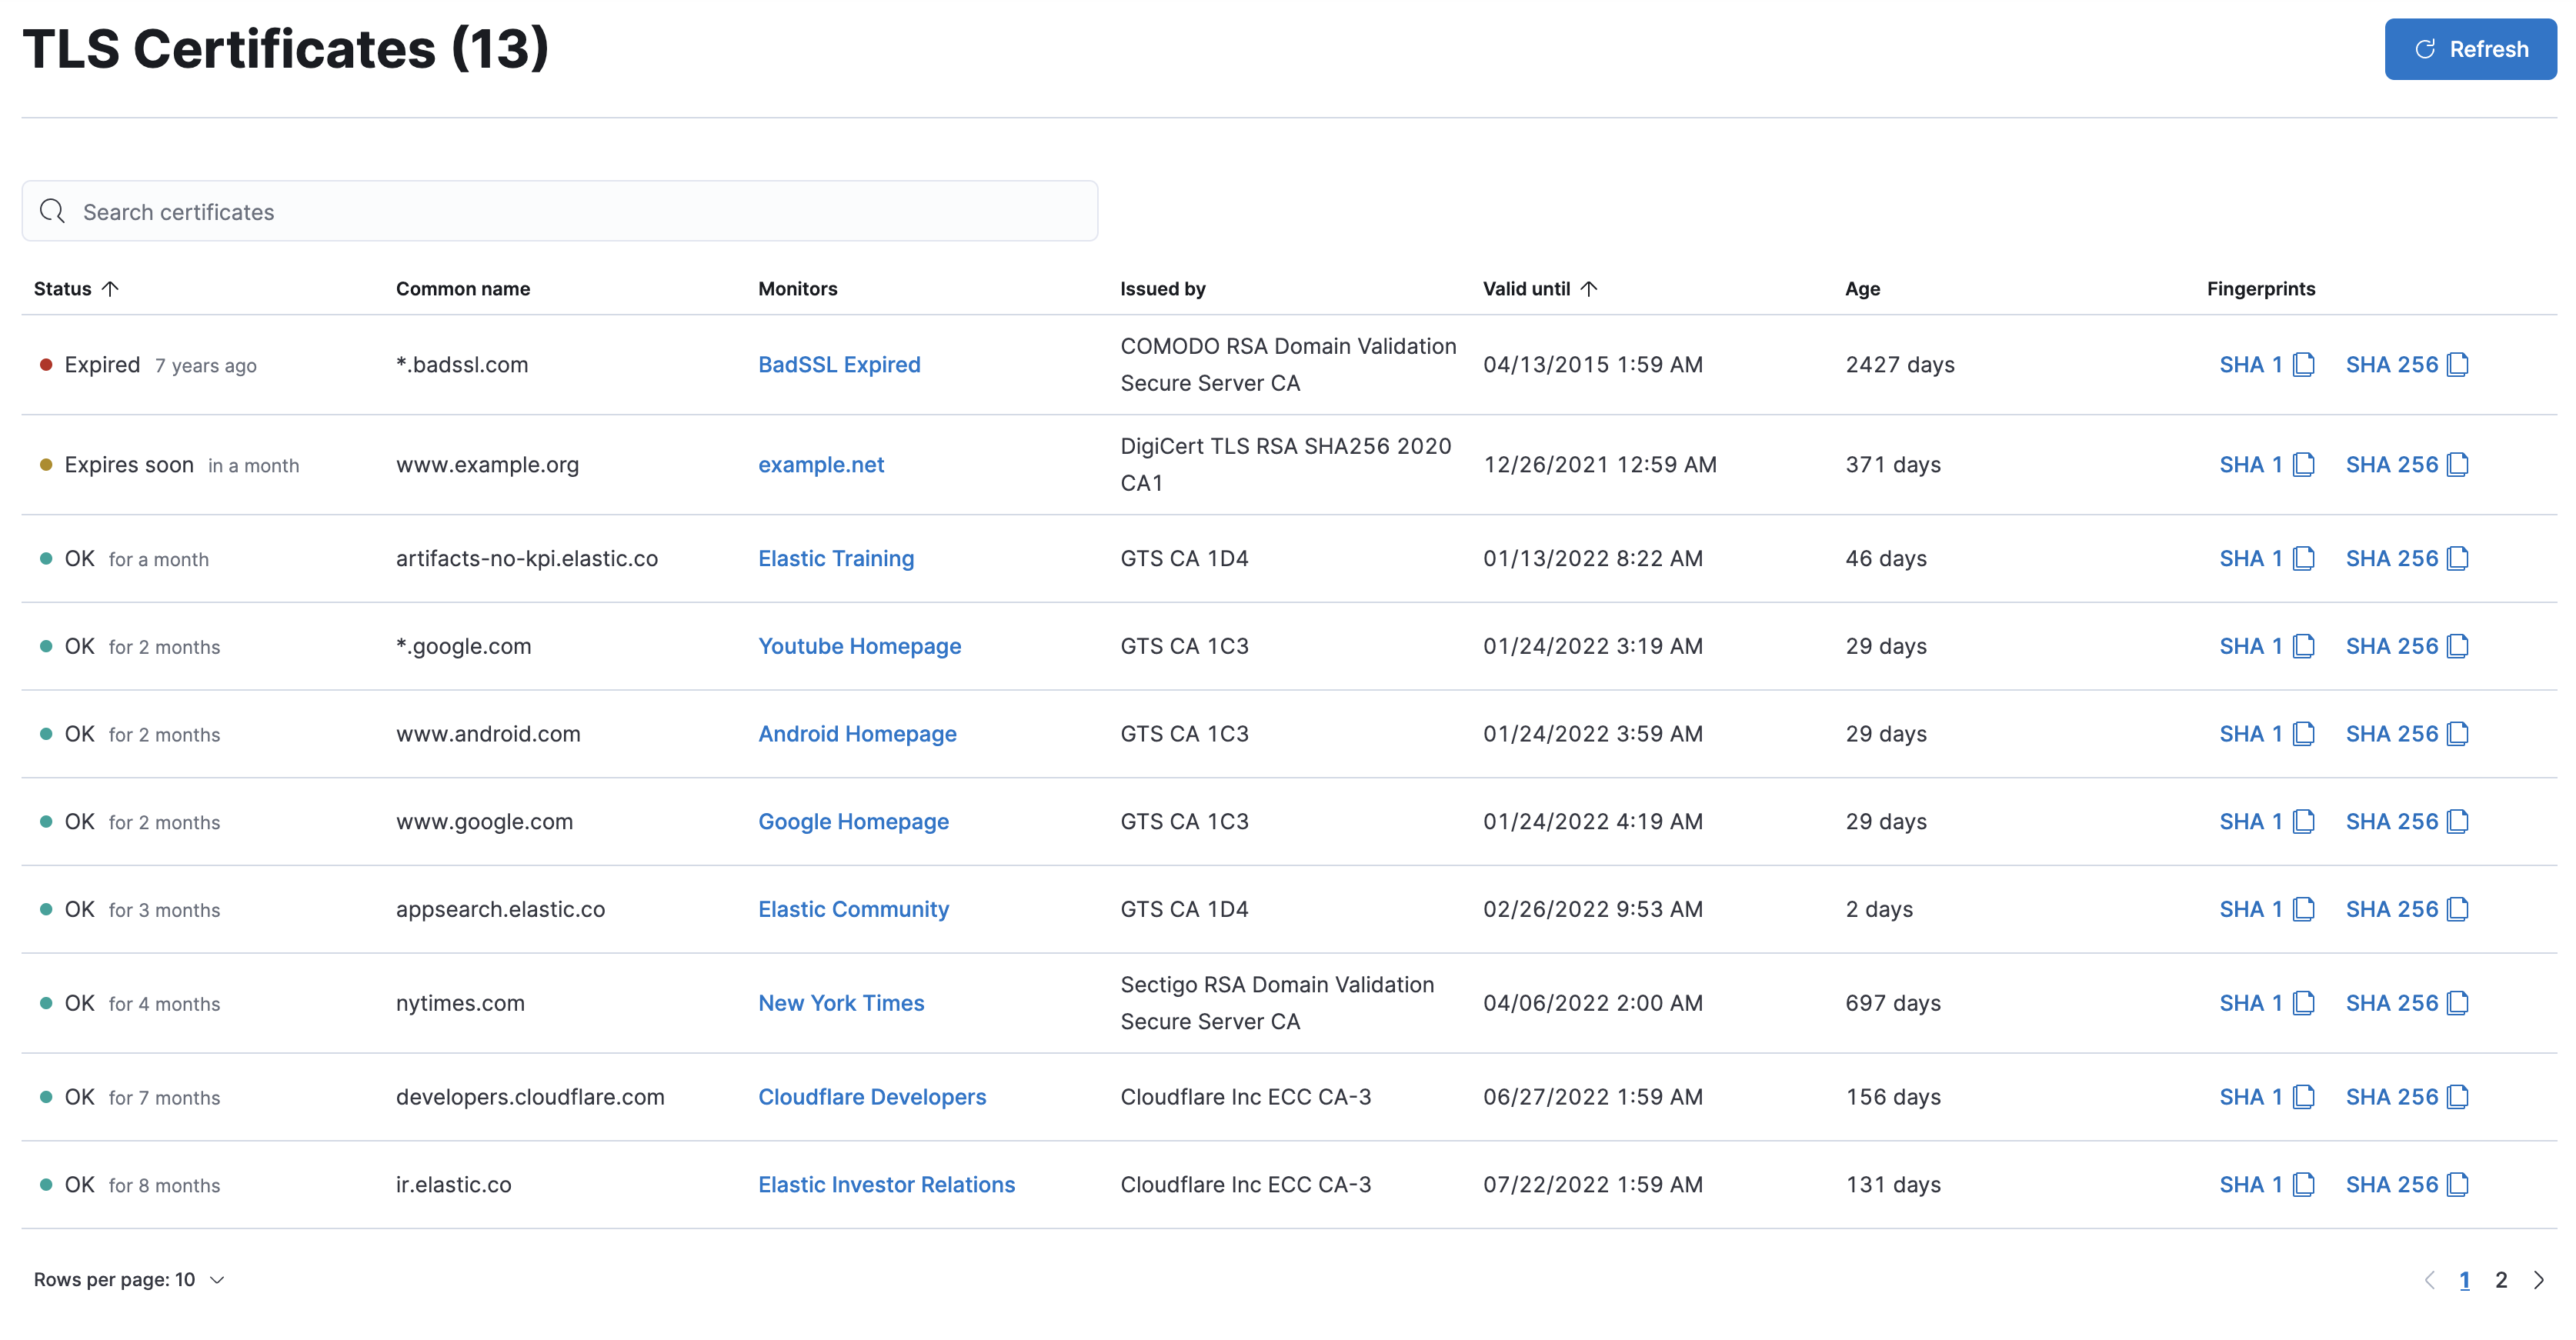Copy the SHA 1 fingerprint of developers.cloudflare.com

pos(2265,1096)
